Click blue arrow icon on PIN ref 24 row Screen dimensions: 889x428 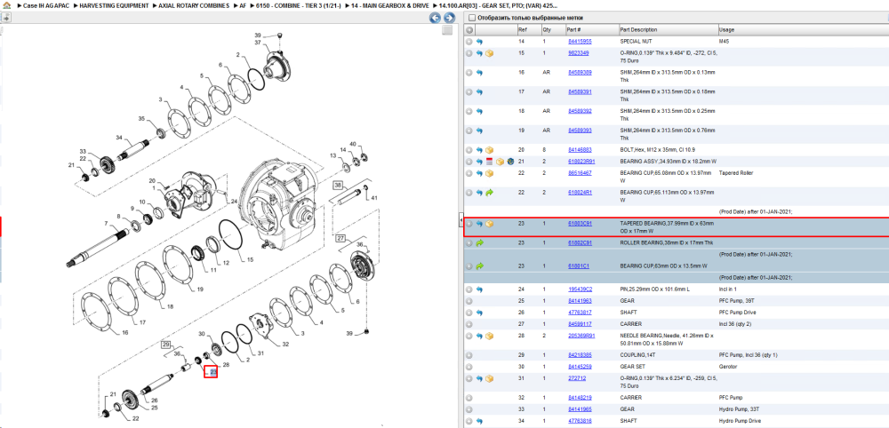[479, 289]
